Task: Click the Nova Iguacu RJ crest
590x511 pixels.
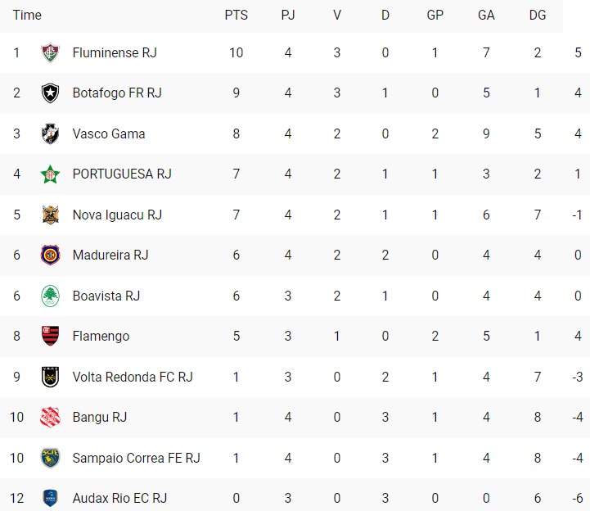Action: tap(50, 215)
